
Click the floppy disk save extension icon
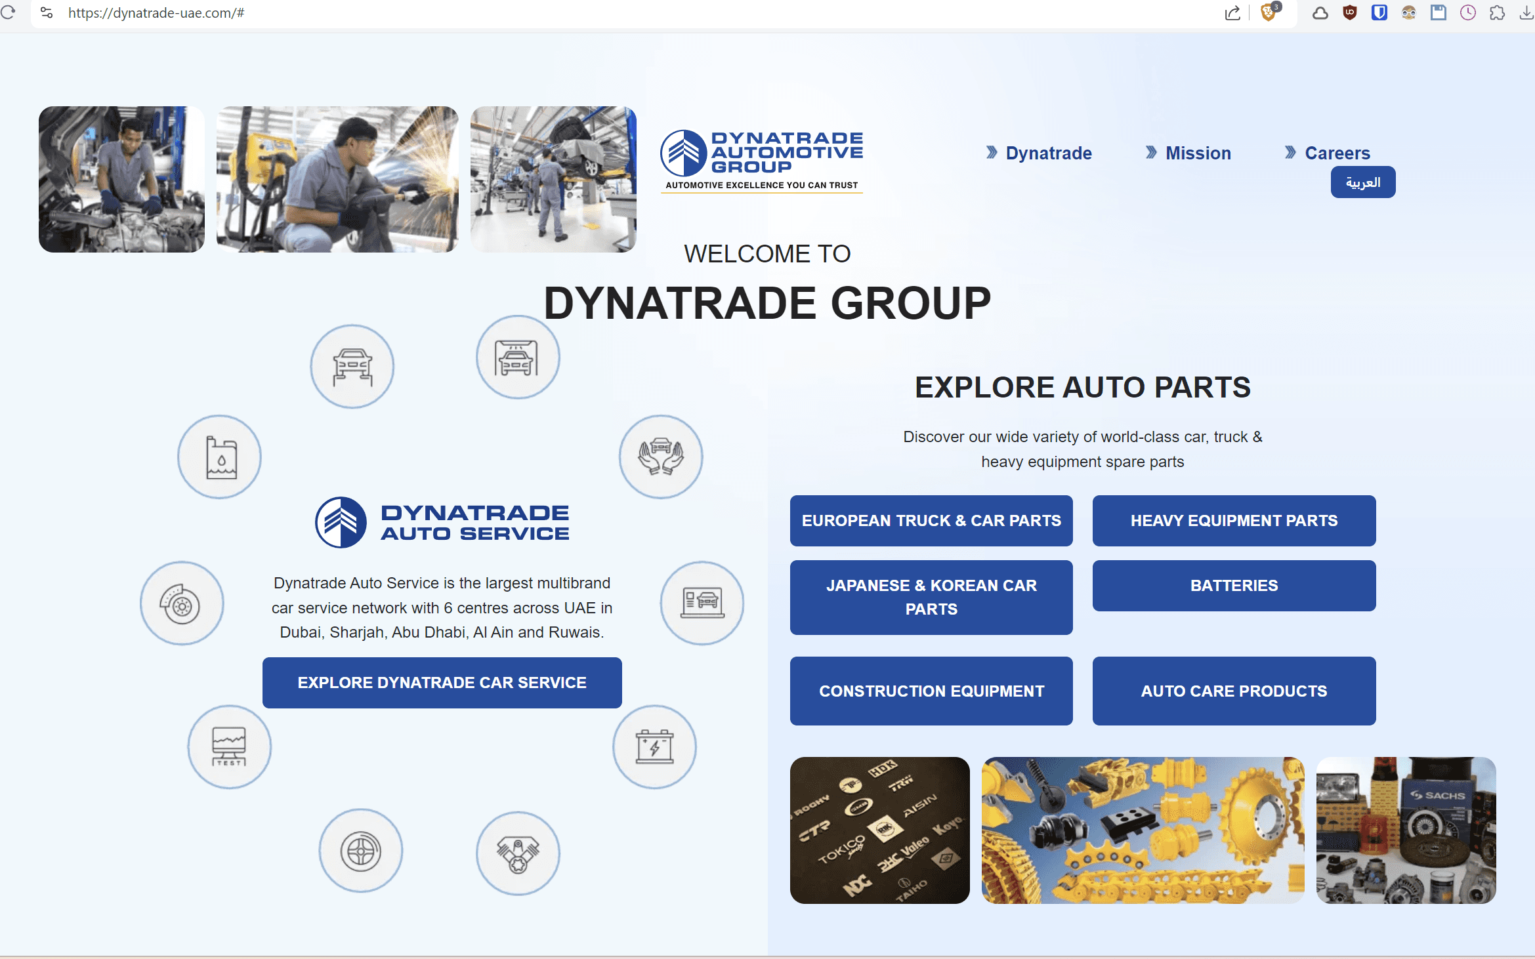coord(1438,12)
